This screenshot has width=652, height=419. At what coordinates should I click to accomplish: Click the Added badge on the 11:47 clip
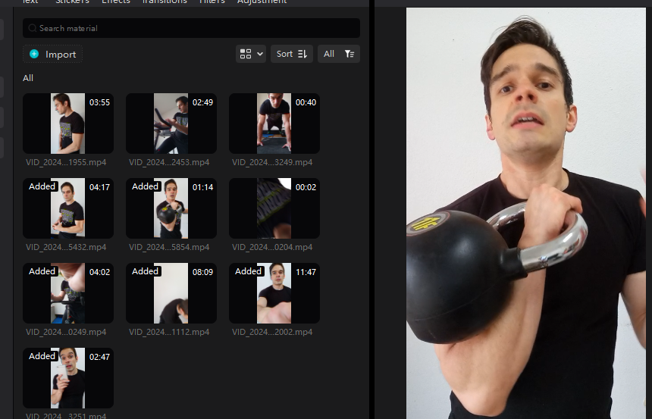(248, 271)
